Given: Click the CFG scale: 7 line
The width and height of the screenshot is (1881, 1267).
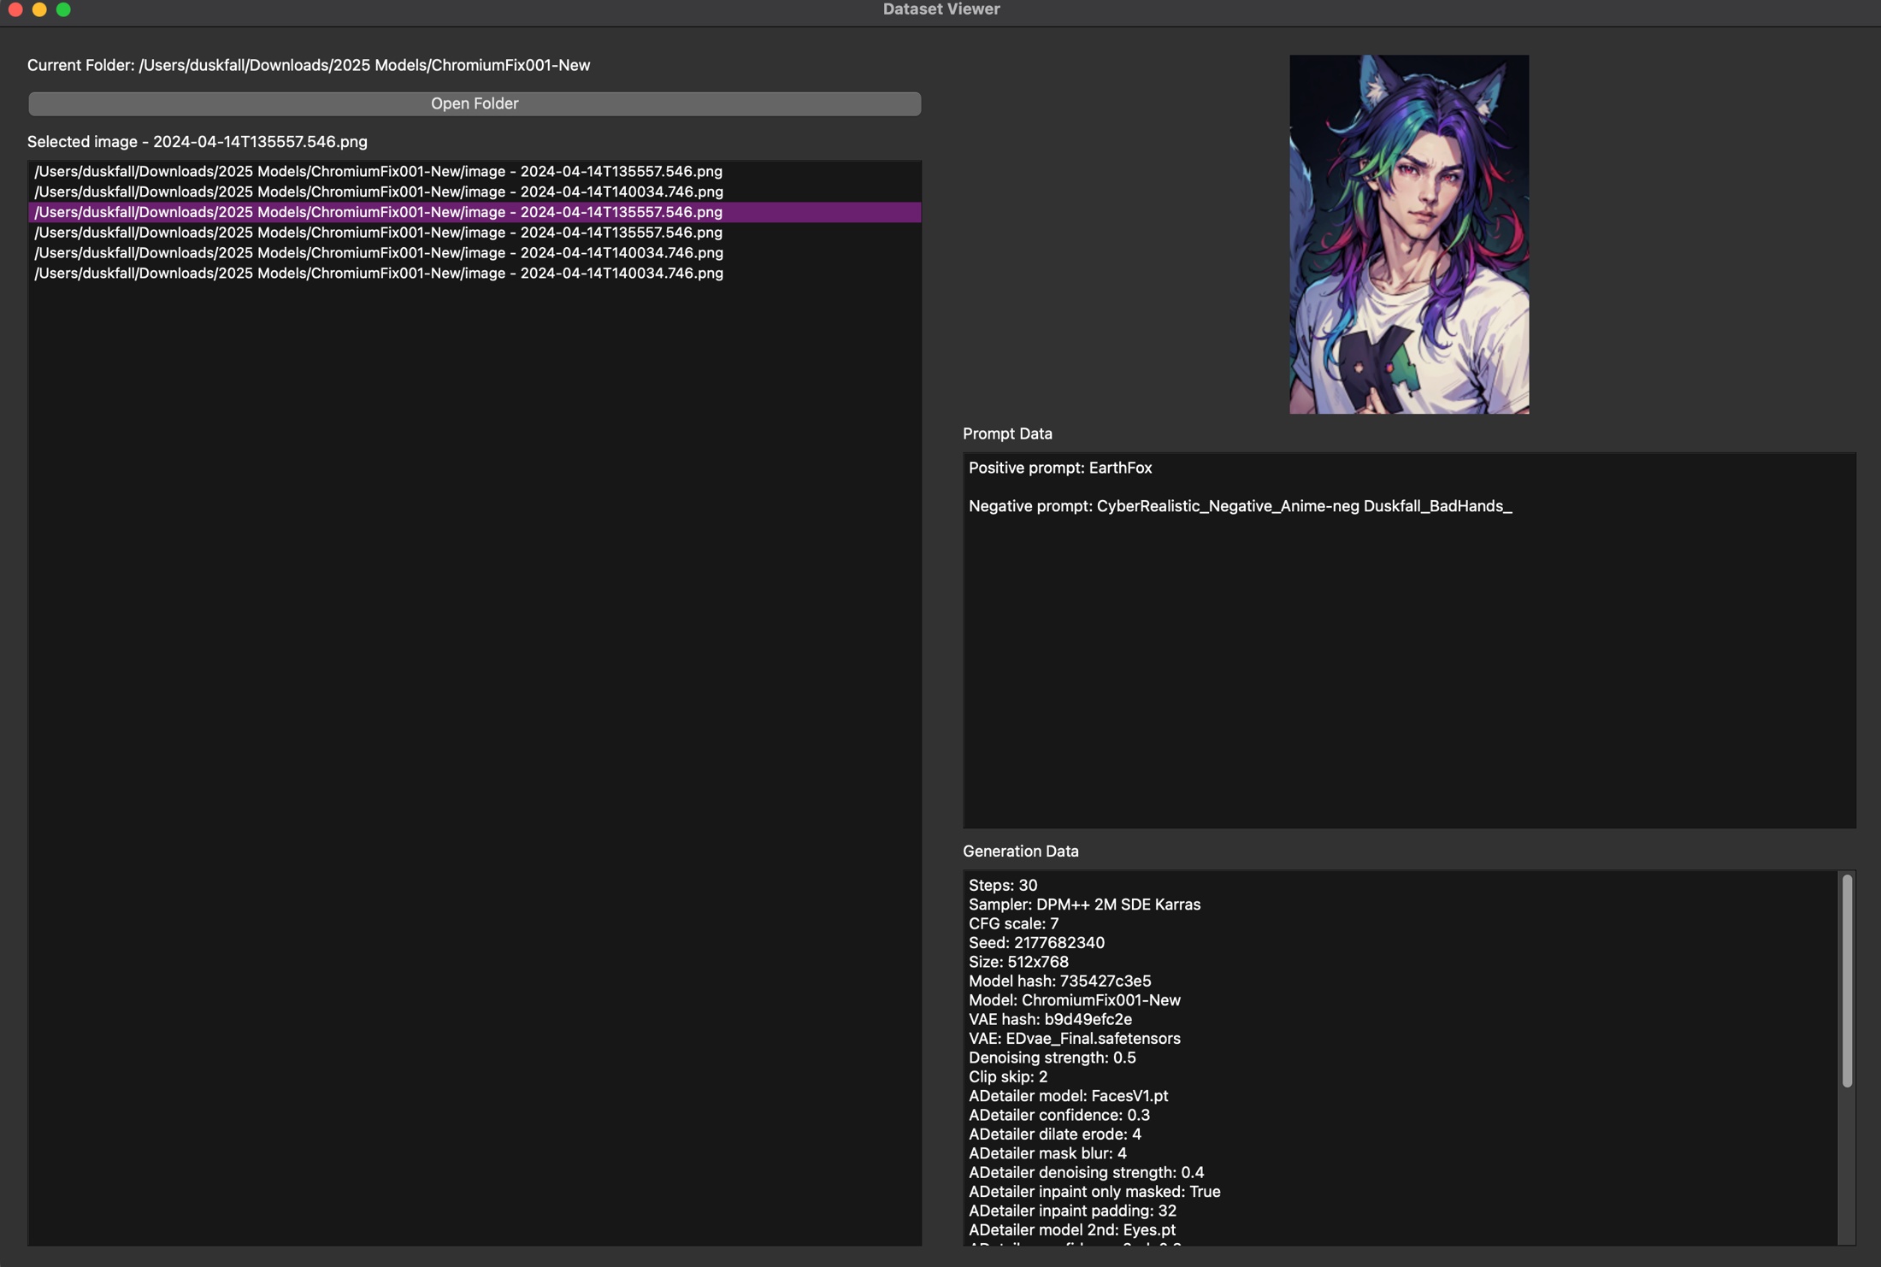Looking at the screenshot, I should pyautogui.click(x=1013, y=923).
